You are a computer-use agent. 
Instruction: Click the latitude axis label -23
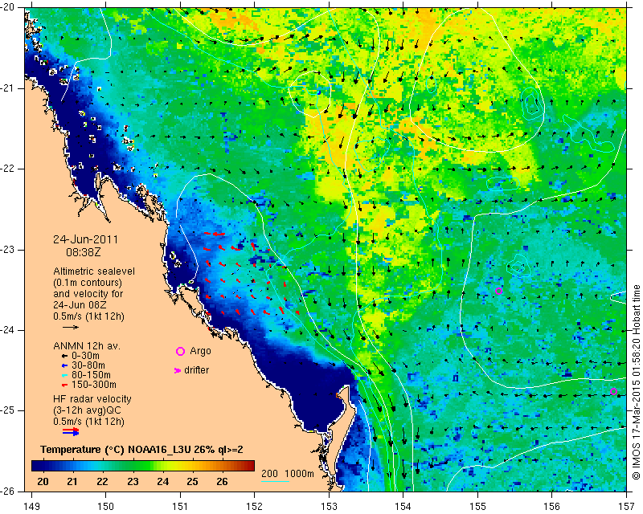[x=7, y=250]
